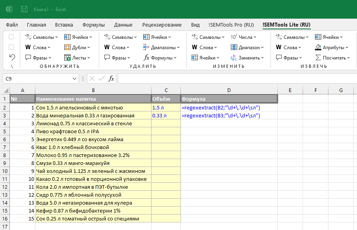The image size is (357, 230).
Task: Open the Дубли duplicates tool
Action: (77, 47)
